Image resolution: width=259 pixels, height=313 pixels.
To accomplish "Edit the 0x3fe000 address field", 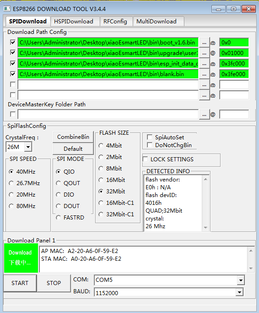I will (x=234, y=74).
